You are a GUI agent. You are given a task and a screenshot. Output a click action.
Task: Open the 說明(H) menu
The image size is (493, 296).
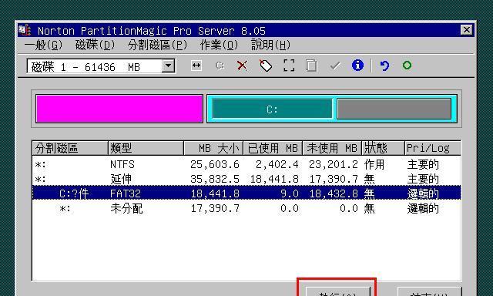(270, 45)
